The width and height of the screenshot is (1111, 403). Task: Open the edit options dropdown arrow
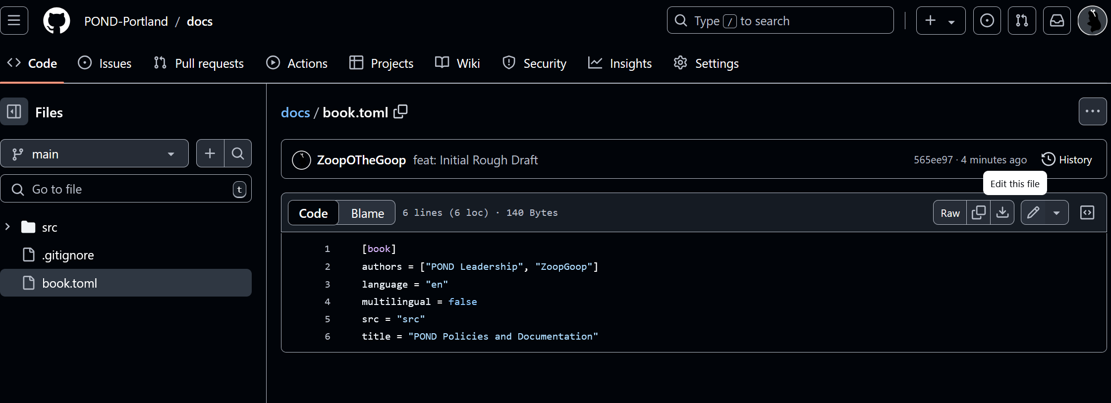pos(1056,213)
